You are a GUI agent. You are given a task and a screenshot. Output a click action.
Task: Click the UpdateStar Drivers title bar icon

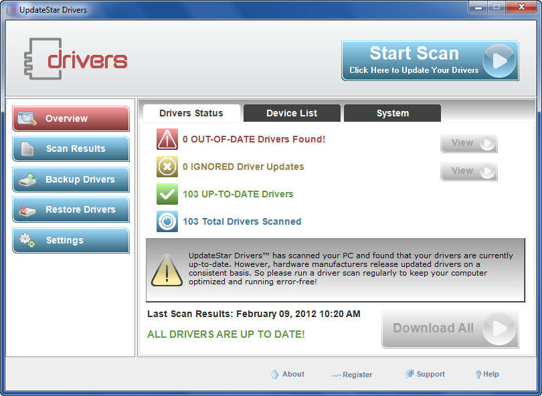click(x=11, y=9)
